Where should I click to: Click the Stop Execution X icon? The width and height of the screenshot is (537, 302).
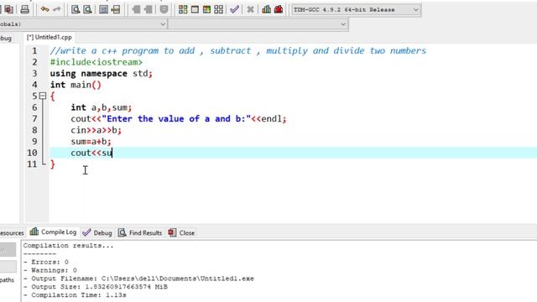point(250,9)
